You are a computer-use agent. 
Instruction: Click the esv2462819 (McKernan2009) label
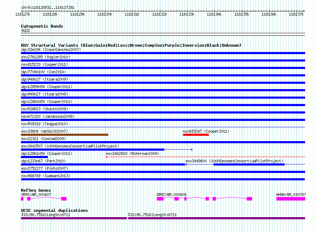(132, 153)
